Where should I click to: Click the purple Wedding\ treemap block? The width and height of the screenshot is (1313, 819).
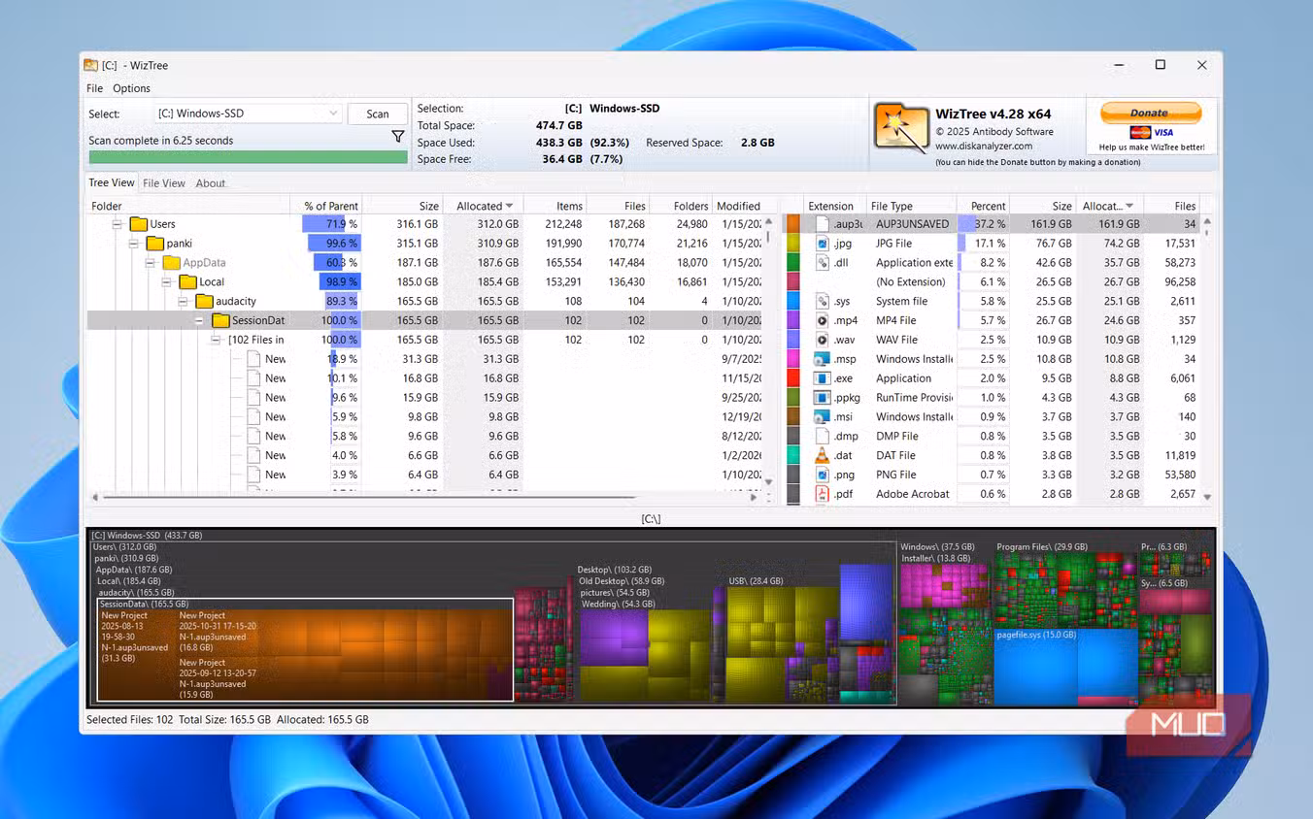click(614, 637)
